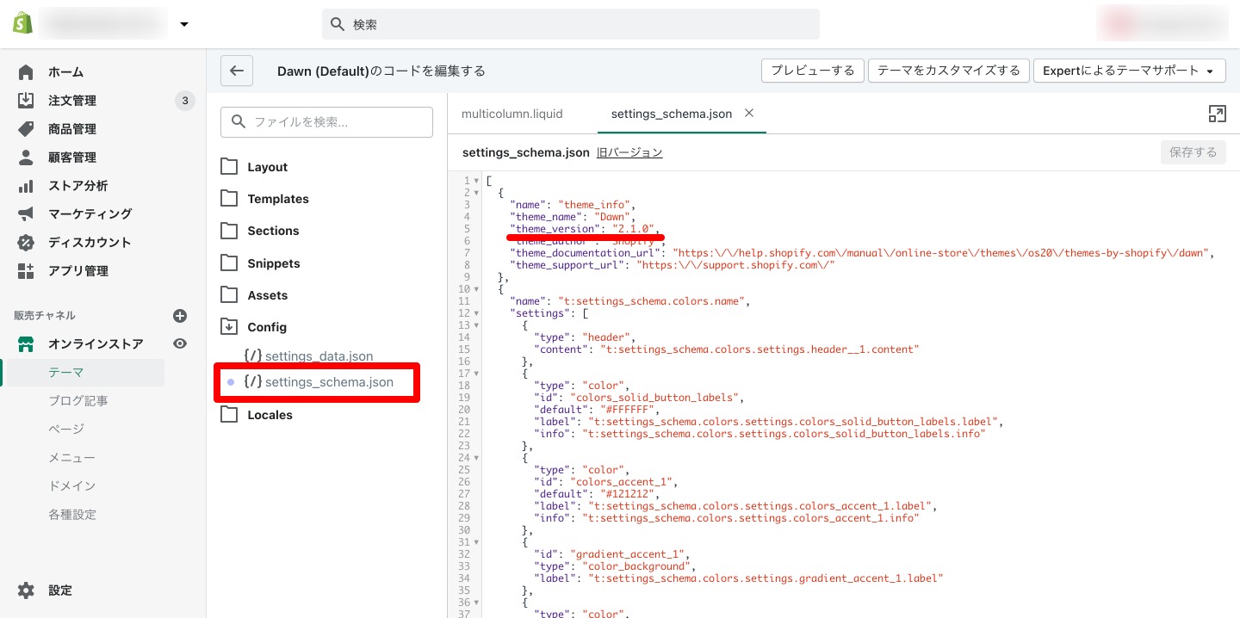Open settings_data.json file
Viewport: 1240px width, 618px height.
click(308, 356)
